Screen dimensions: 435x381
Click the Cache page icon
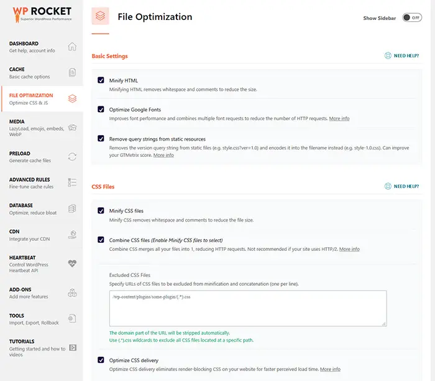pyautogui.click(x=72, y=72)
